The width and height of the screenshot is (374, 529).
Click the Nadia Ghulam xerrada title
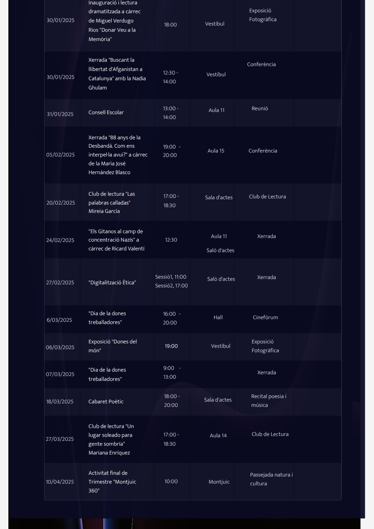(117, 74)
